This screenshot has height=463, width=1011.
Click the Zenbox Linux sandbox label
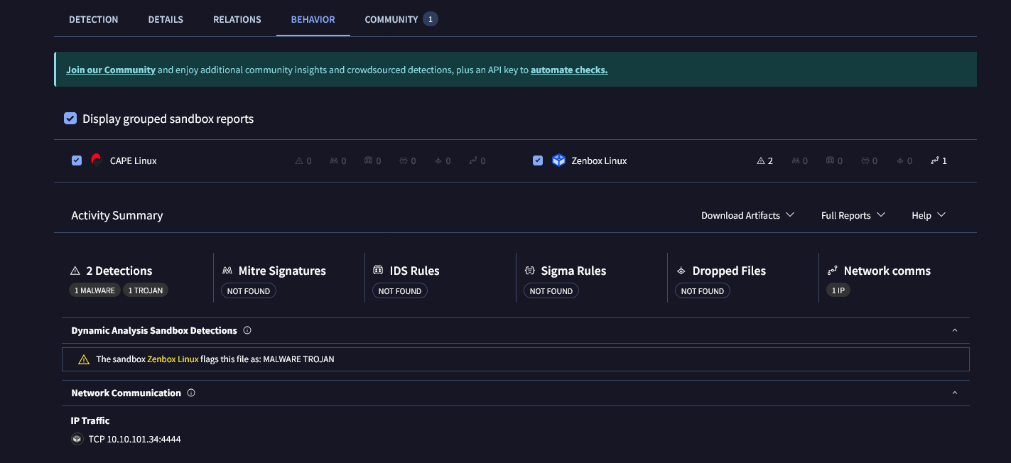coord(599,160)
